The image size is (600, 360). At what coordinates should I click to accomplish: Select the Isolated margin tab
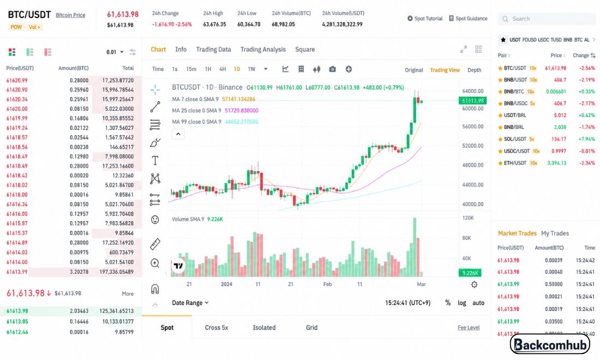coord(264,327)
